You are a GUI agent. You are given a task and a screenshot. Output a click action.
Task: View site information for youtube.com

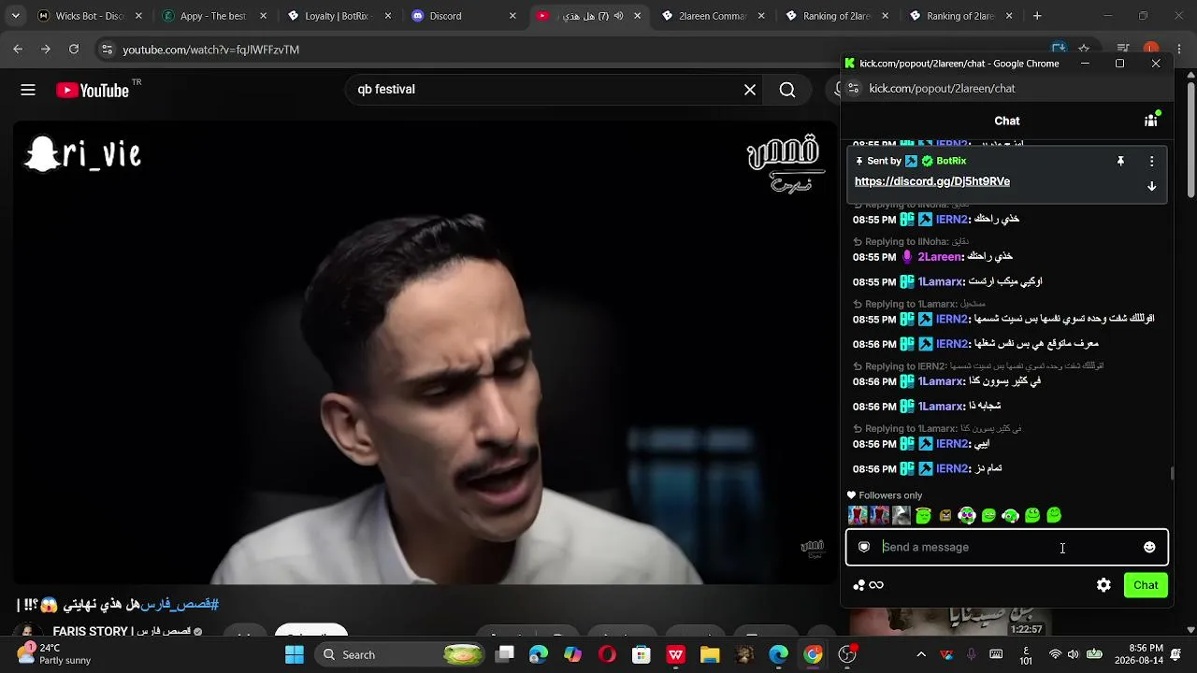point(107,50)
